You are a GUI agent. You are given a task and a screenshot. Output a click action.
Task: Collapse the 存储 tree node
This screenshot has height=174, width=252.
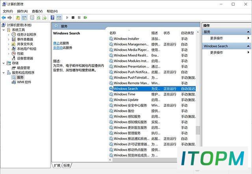coord(4,63)
